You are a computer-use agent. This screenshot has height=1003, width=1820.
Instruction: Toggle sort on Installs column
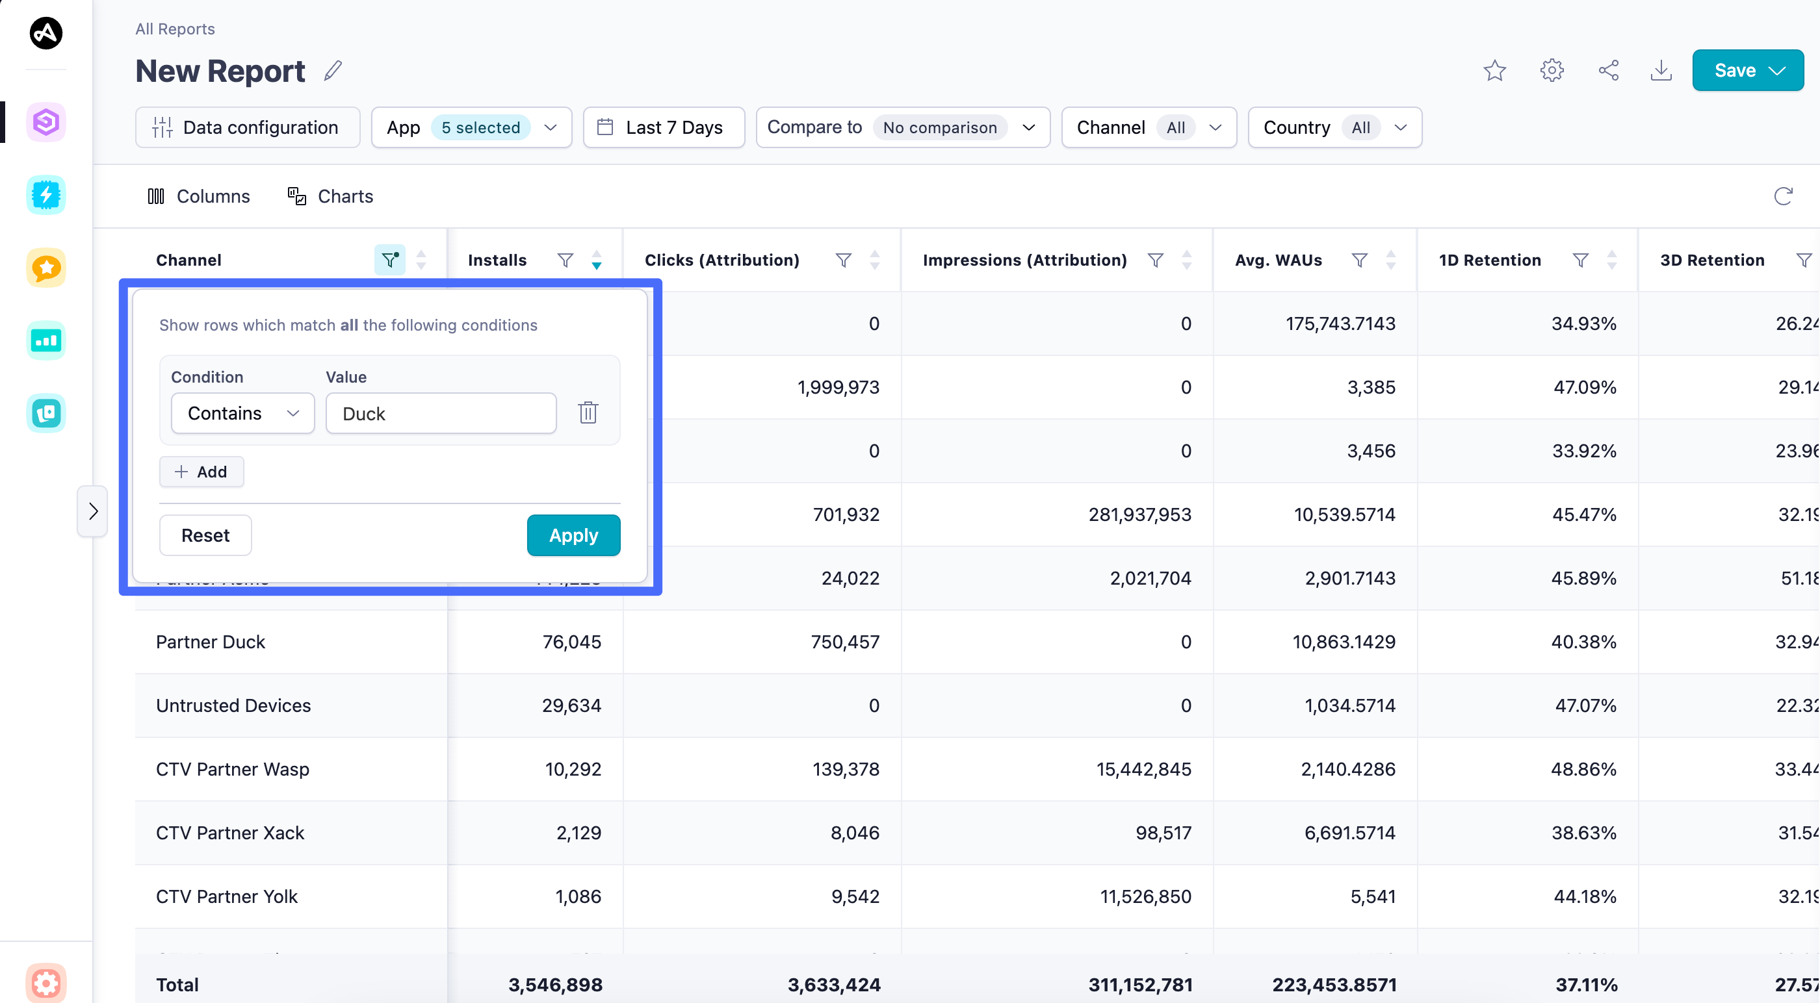[x=596, y=260]
